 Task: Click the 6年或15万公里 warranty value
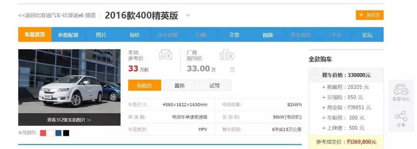point(286,130)
